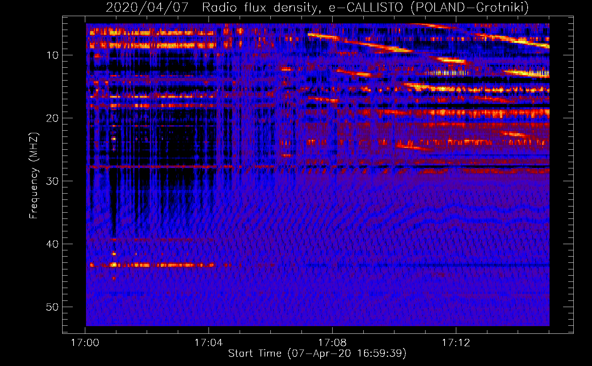
Task: Click the plot title with date 2020/04/07
Action: click(x=317, y=7)
